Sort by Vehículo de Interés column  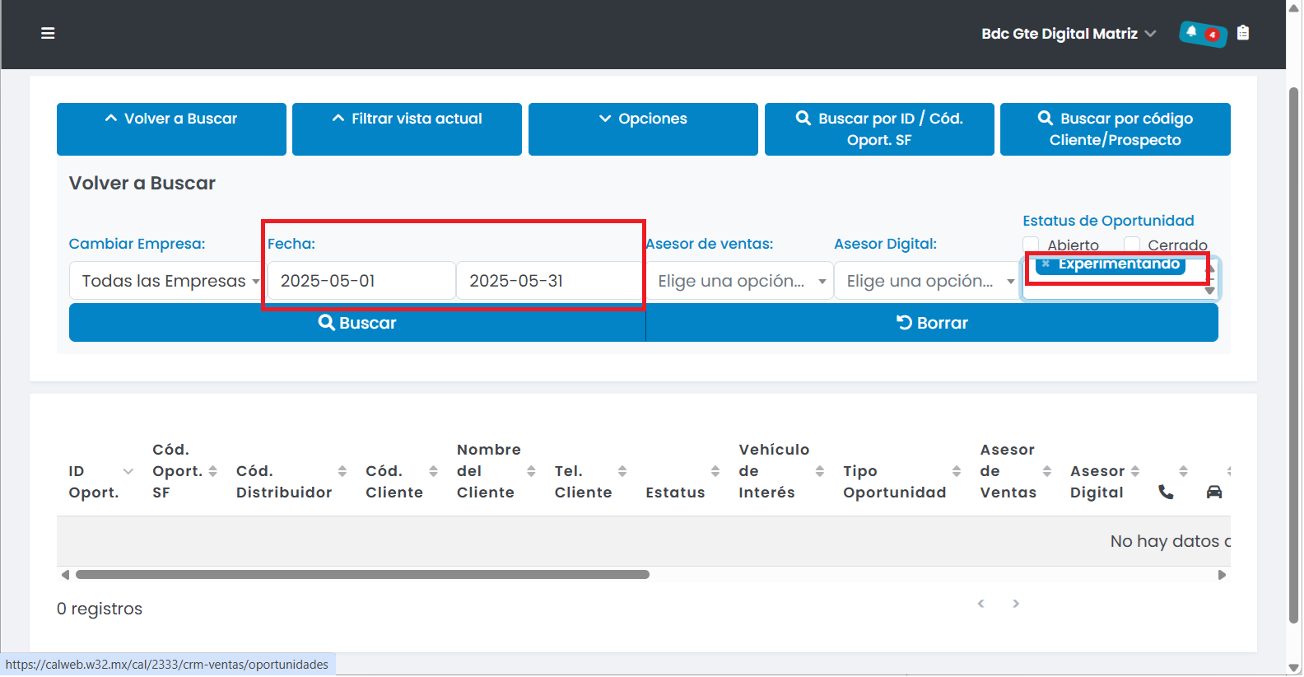[x=819, y=471]
